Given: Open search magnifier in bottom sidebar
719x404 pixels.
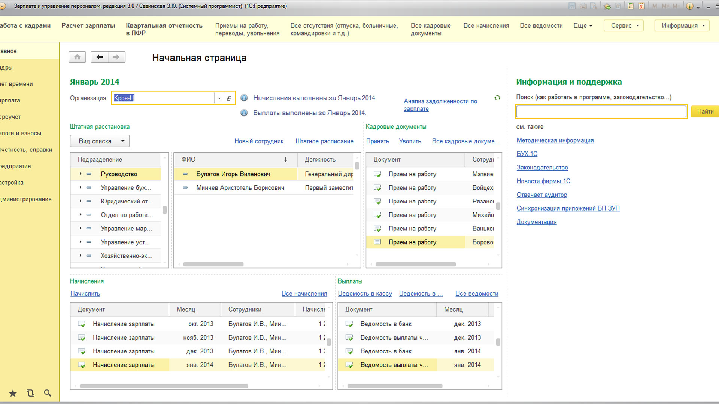Looking at the screenshot, I should coord(48,393).
